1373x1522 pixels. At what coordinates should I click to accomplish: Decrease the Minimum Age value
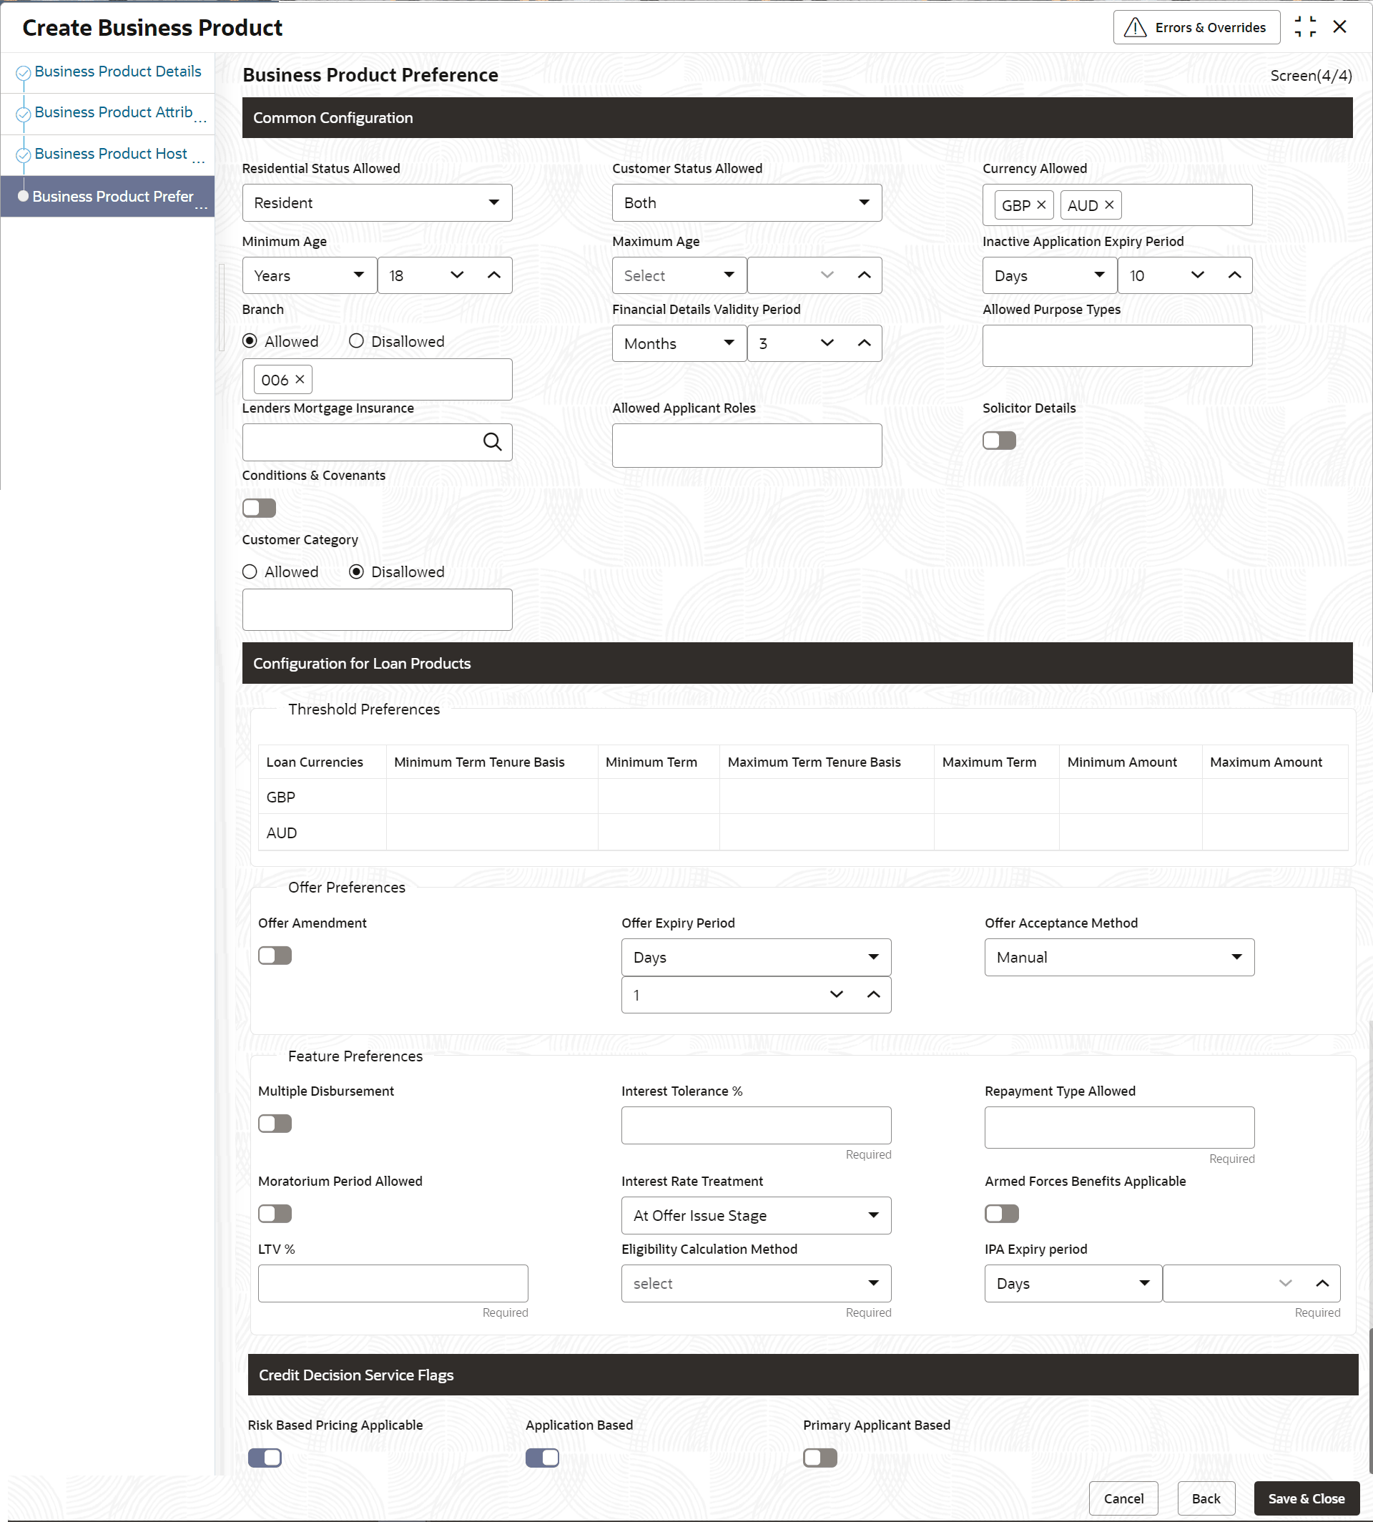457,275
